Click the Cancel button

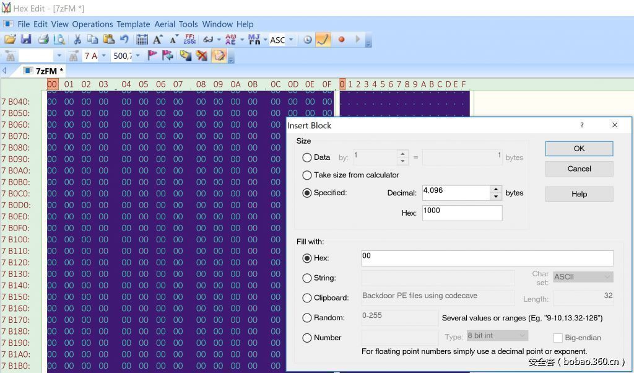tap(579, 169)
